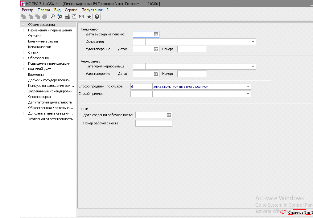The image size is (313, 218).
Task: Click the IS-PRO application icon in the title bar
Action: tap(23, 4)
